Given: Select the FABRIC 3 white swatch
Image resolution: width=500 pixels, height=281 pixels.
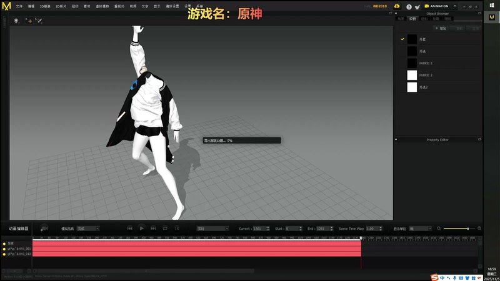Looking at the screenshot, I should 412,75.
